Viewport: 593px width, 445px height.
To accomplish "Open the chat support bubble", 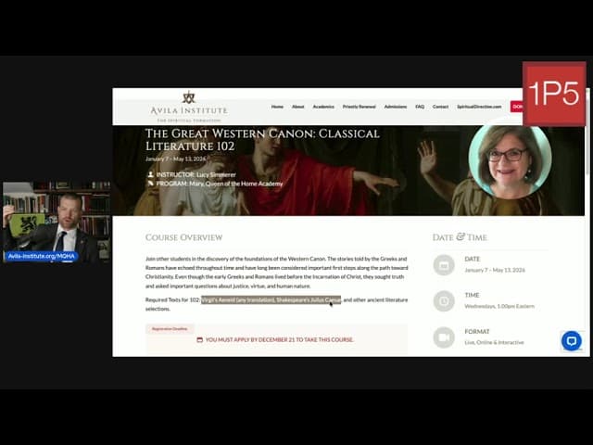I will 571,340.
